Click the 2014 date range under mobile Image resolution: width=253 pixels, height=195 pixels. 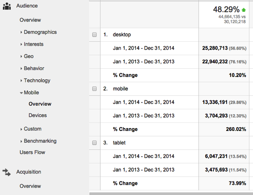(x=144, y=102)
